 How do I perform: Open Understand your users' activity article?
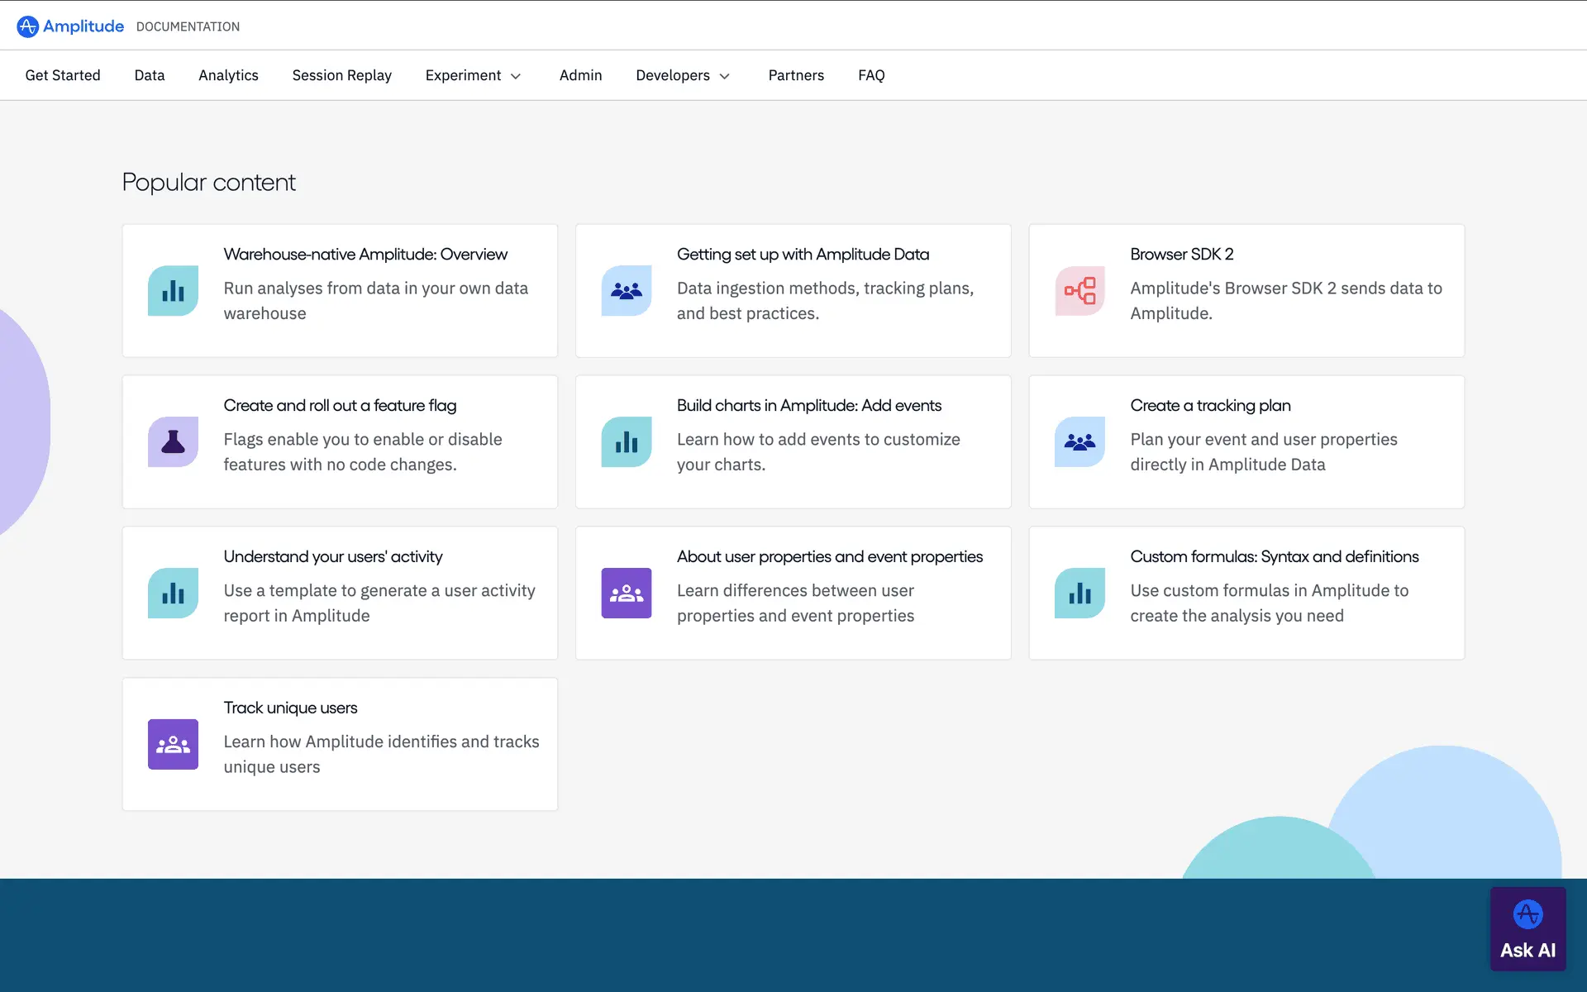[x=333, y=556]
